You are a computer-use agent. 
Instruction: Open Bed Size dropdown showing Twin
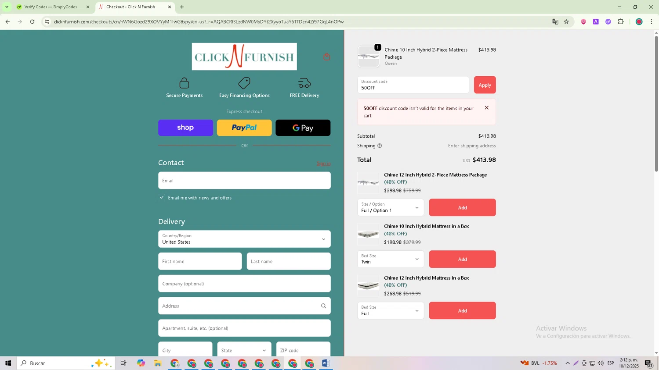[x=391, y=259]
